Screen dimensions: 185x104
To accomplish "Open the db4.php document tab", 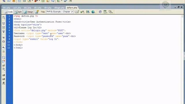I will (x=48, y=8).
